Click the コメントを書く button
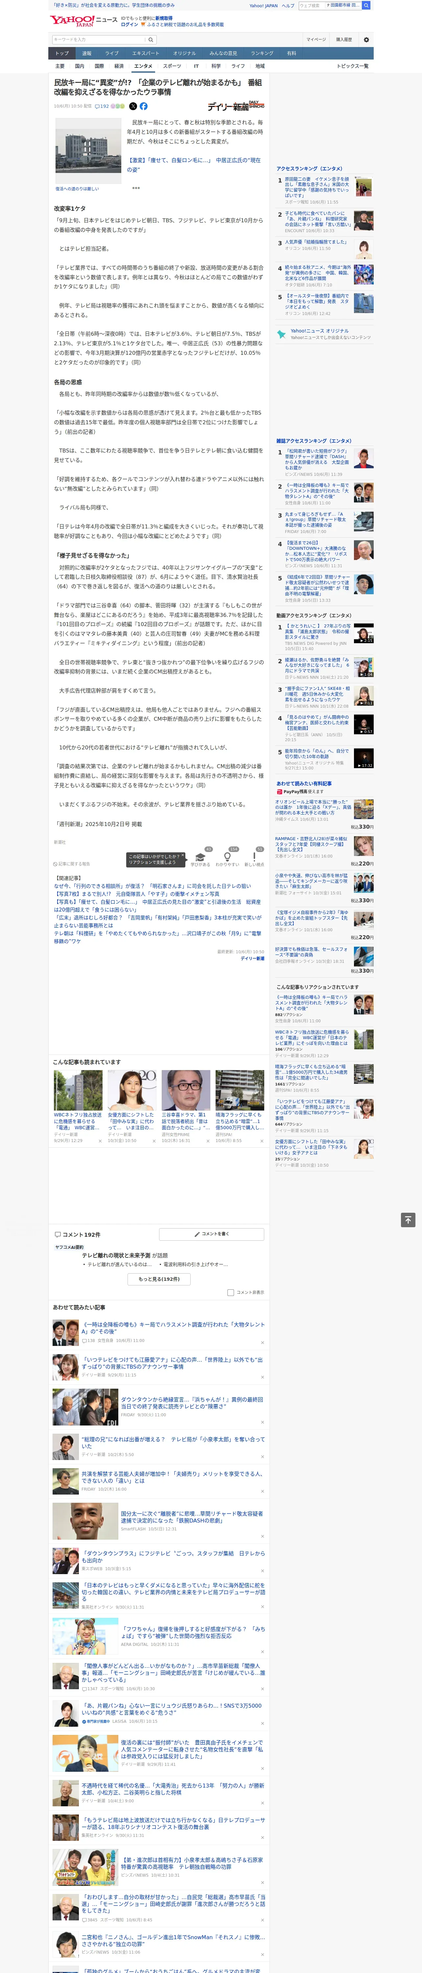 211,1234
